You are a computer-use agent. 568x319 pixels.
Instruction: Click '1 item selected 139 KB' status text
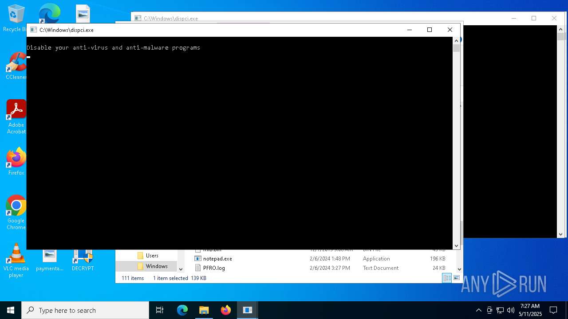point(180,278)
